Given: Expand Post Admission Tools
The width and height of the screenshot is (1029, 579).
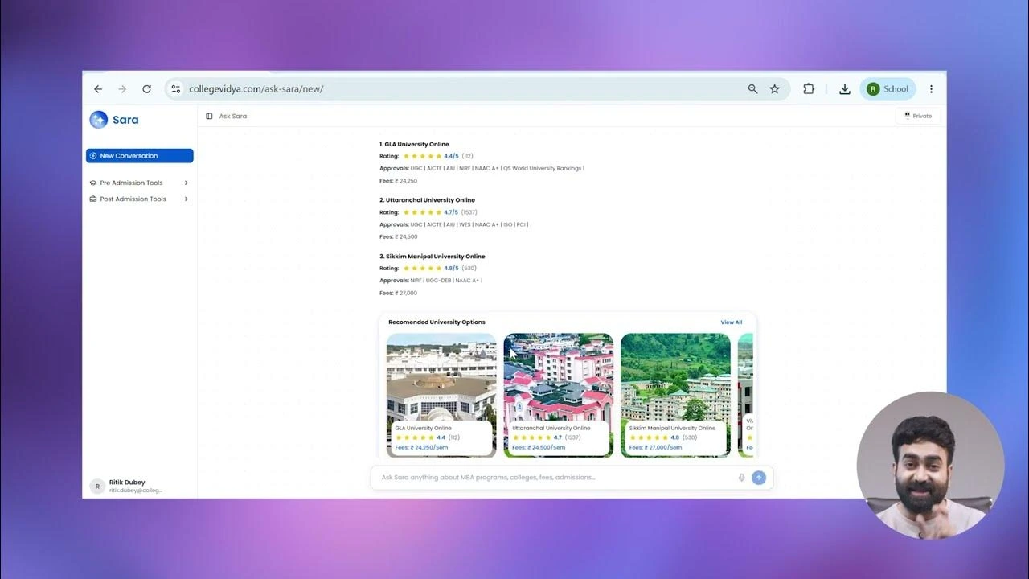Looking at the screenshot, I should tap(139, 199).
